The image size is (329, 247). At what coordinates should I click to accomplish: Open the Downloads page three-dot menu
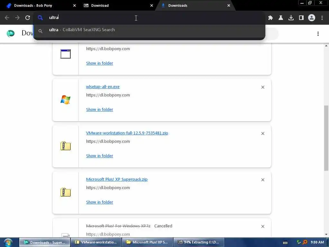tap(318, 34)
